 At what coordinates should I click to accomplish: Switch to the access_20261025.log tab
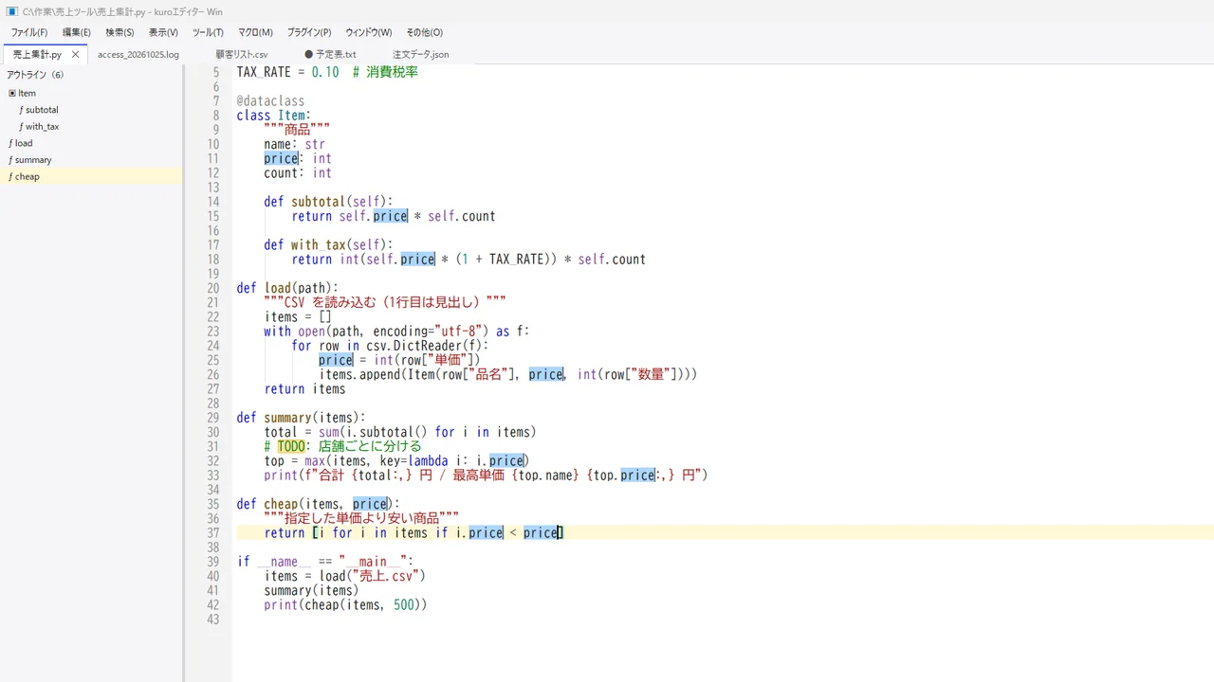pos(138,55)
